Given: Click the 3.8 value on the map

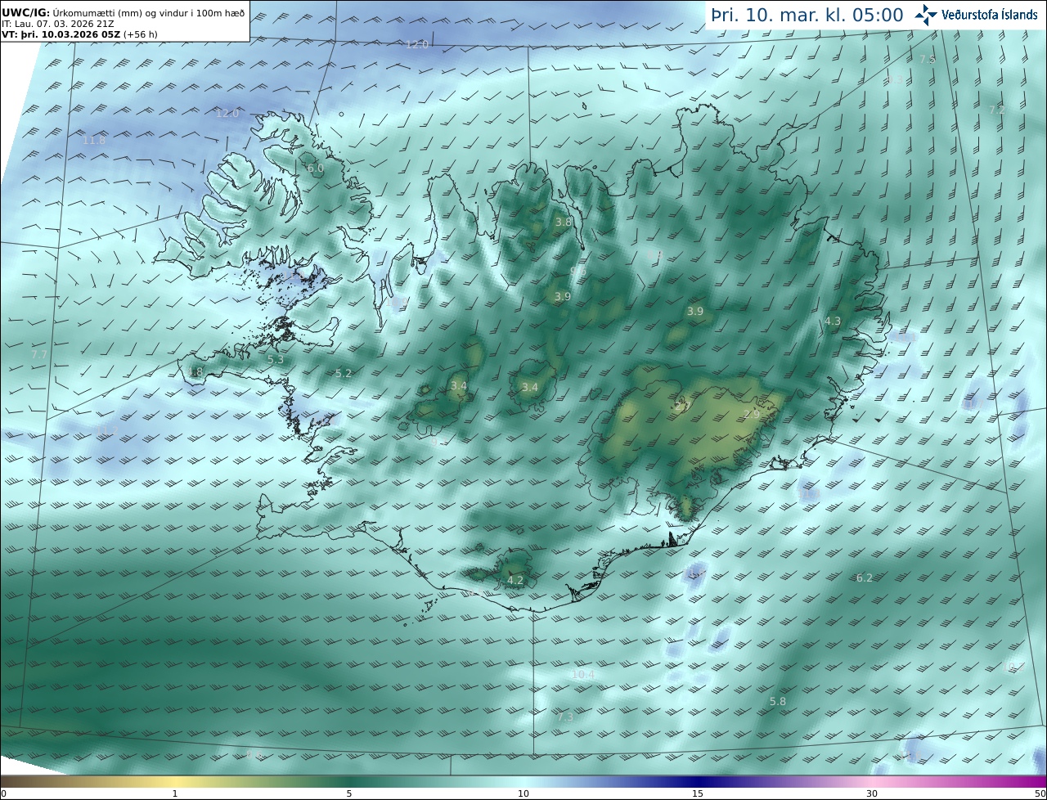Looking at the screenshot, I should 564,222.
